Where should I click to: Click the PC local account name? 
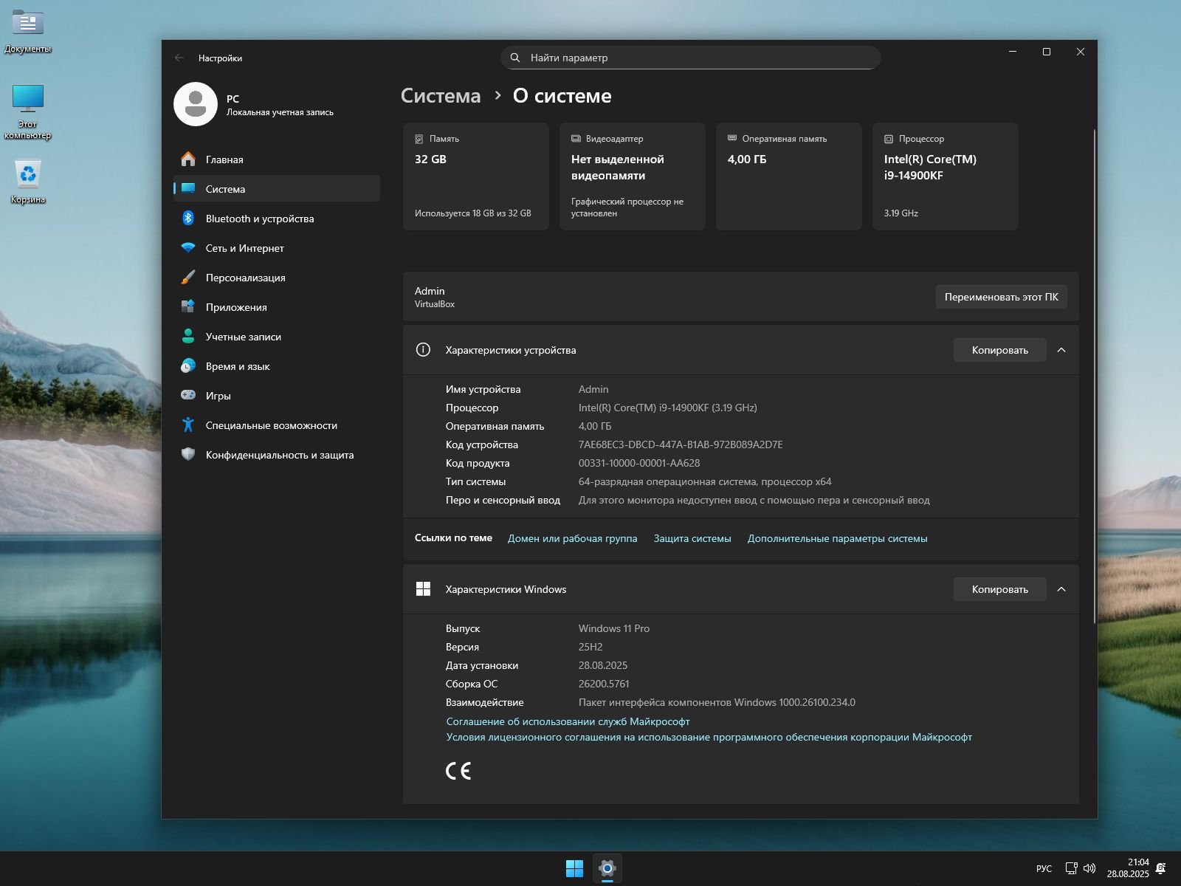click(233, 99)
